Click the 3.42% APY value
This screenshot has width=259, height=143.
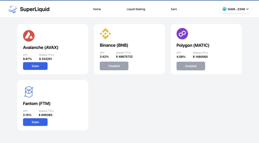[x=104, y=57]
